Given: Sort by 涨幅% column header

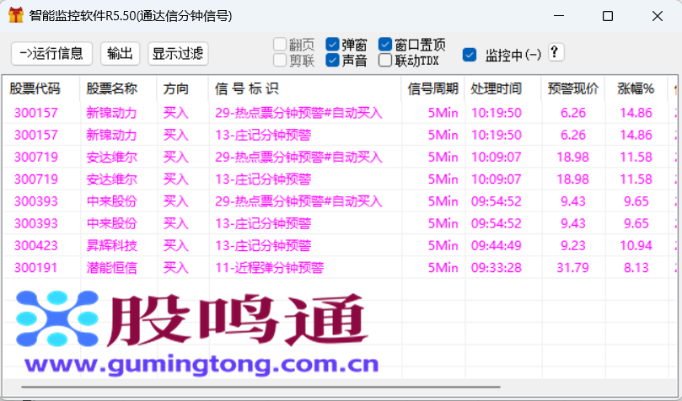Looking at the screenshot, I should click(636, 88).
